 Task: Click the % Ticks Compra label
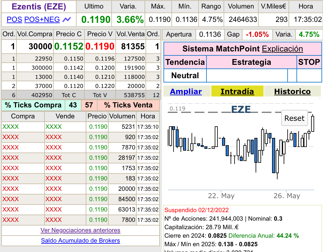pyautogui.click(x=33, y=105)
